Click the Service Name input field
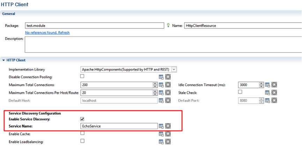Image resolution: width=302 pixels, height=151 pixels. (x=119, y=126)
